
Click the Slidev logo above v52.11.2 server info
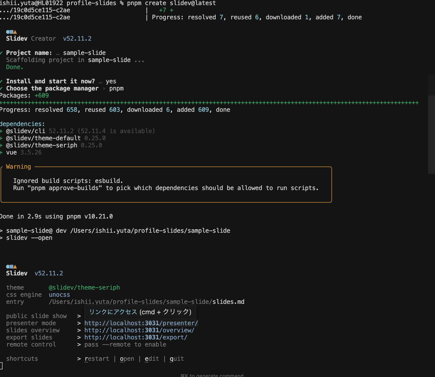(11, 267)
